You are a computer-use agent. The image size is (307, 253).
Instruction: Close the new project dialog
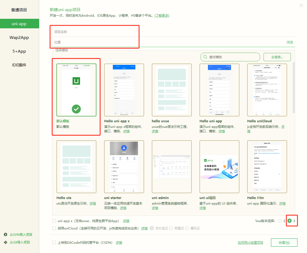pyautogui.click(x=301, y=6)
